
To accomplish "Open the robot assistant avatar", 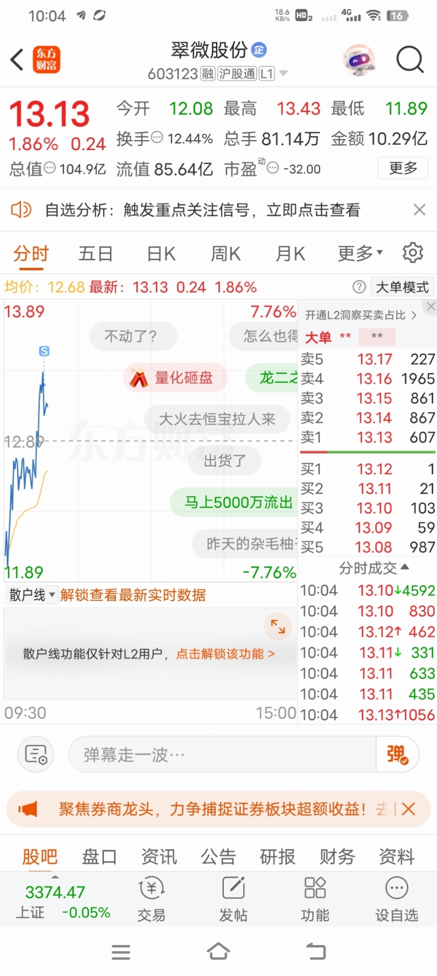I will click(359, 60).
